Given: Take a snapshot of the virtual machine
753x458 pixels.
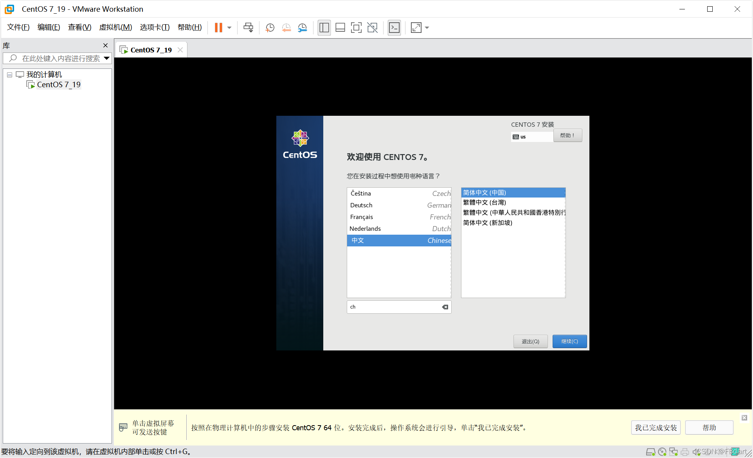Looking at the screenshot, I should click(269, 27).
